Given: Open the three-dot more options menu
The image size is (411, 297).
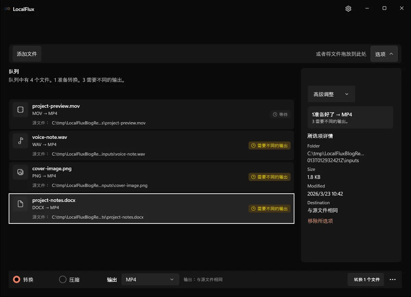Looking at the screenshot, I should pyautogui.click(x=393, y=280).
